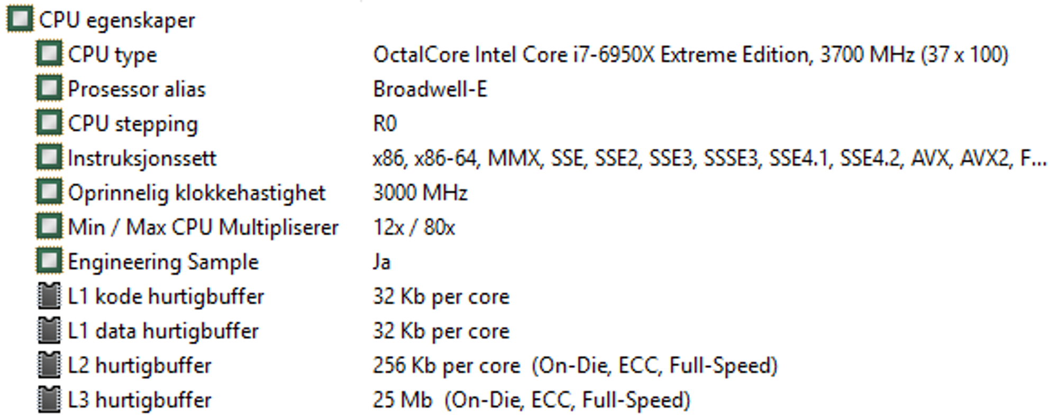The width and height of the screenshot is (1058, 420).
Task: Select the CPU type row label
Action: pos(113,55)
